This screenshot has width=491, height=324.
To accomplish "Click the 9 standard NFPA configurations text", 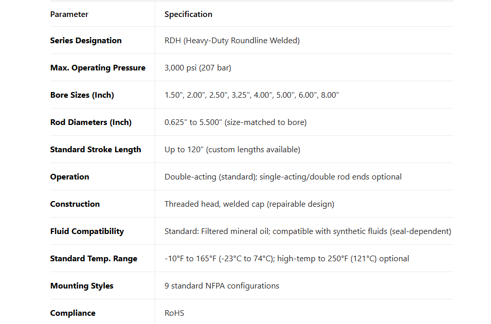I will click(x=222, y=286).
